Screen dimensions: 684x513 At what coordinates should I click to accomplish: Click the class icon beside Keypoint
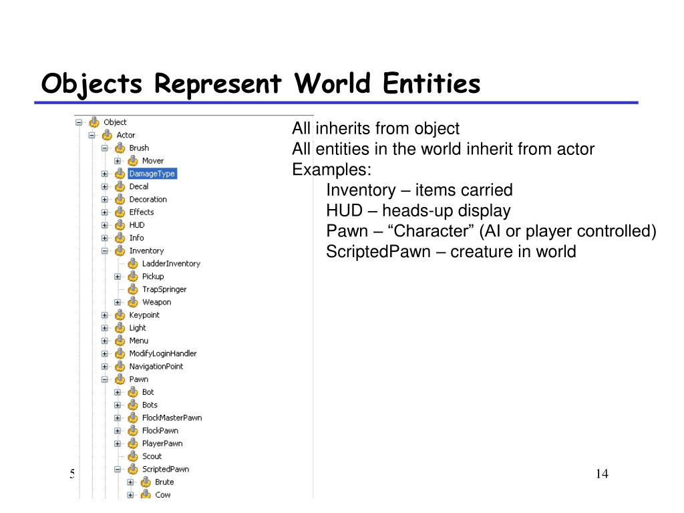click(120, 315)
